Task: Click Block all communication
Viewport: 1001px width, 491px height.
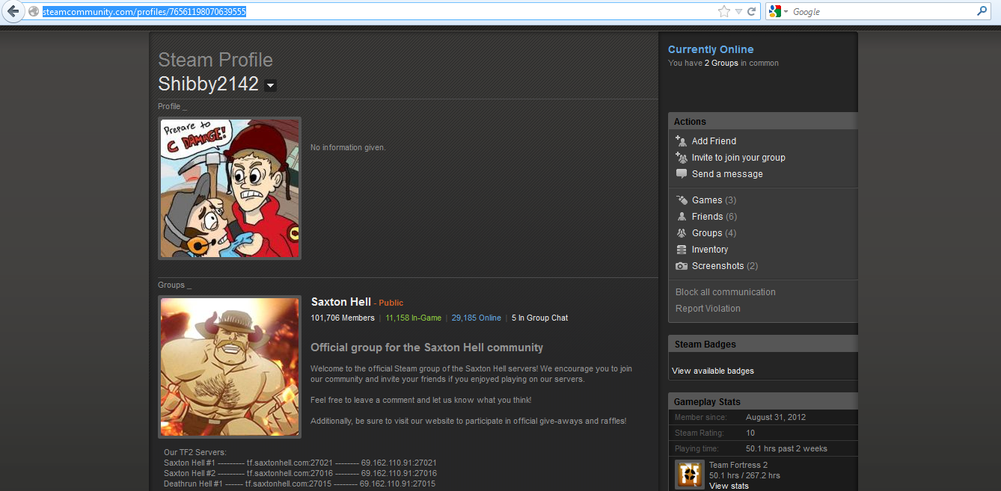Action: (x=725, y=292)
